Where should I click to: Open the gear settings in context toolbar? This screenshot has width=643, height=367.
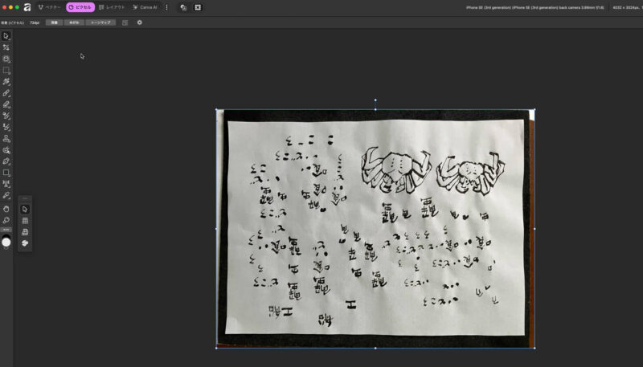tap(139, 22)
